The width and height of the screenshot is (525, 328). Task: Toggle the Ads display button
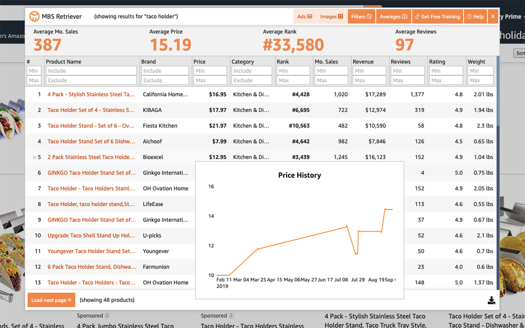coord(304,16)
